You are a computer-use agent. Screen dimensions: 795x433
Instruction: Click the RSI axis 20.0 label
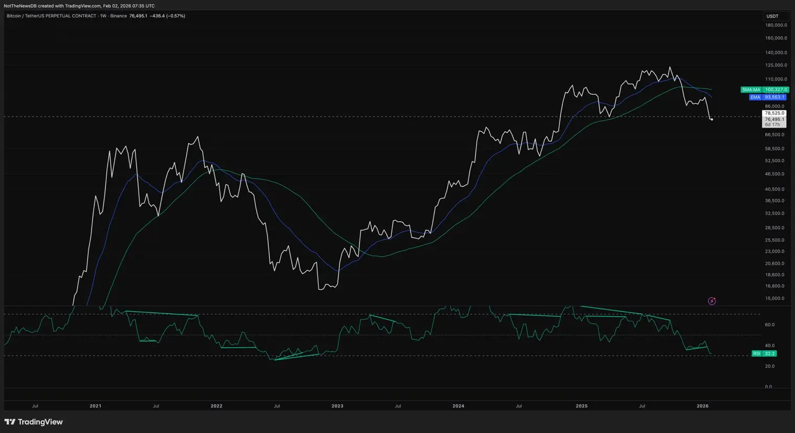(769, 366)
